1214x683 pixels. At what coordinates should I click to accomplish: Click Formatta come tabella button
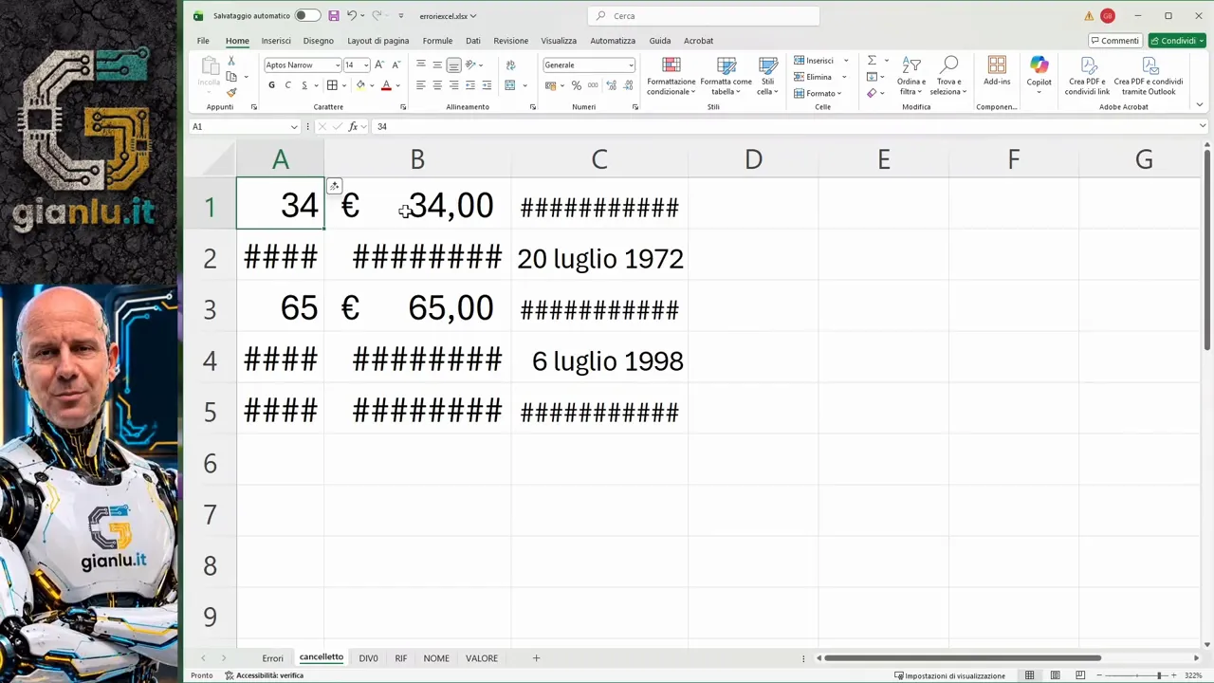(727, 76)
